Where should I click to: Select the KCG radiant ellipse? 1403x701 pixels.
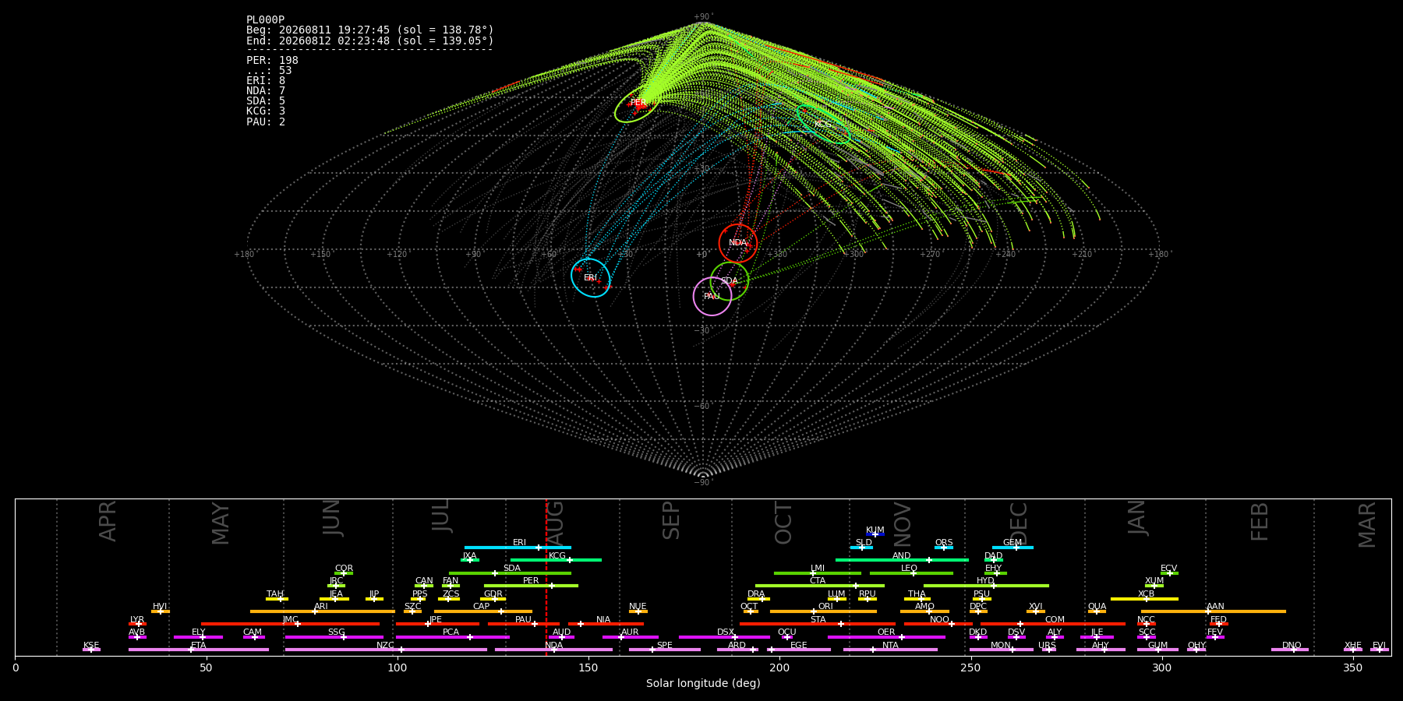(822, 124)
